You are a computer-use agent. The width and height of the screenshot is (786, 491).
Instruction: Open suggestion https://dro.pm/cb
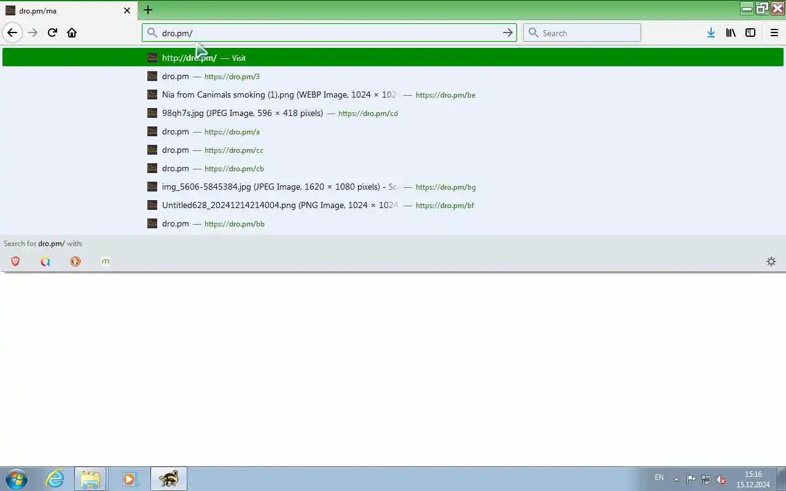pyautogui.click(x=393, y=168)
